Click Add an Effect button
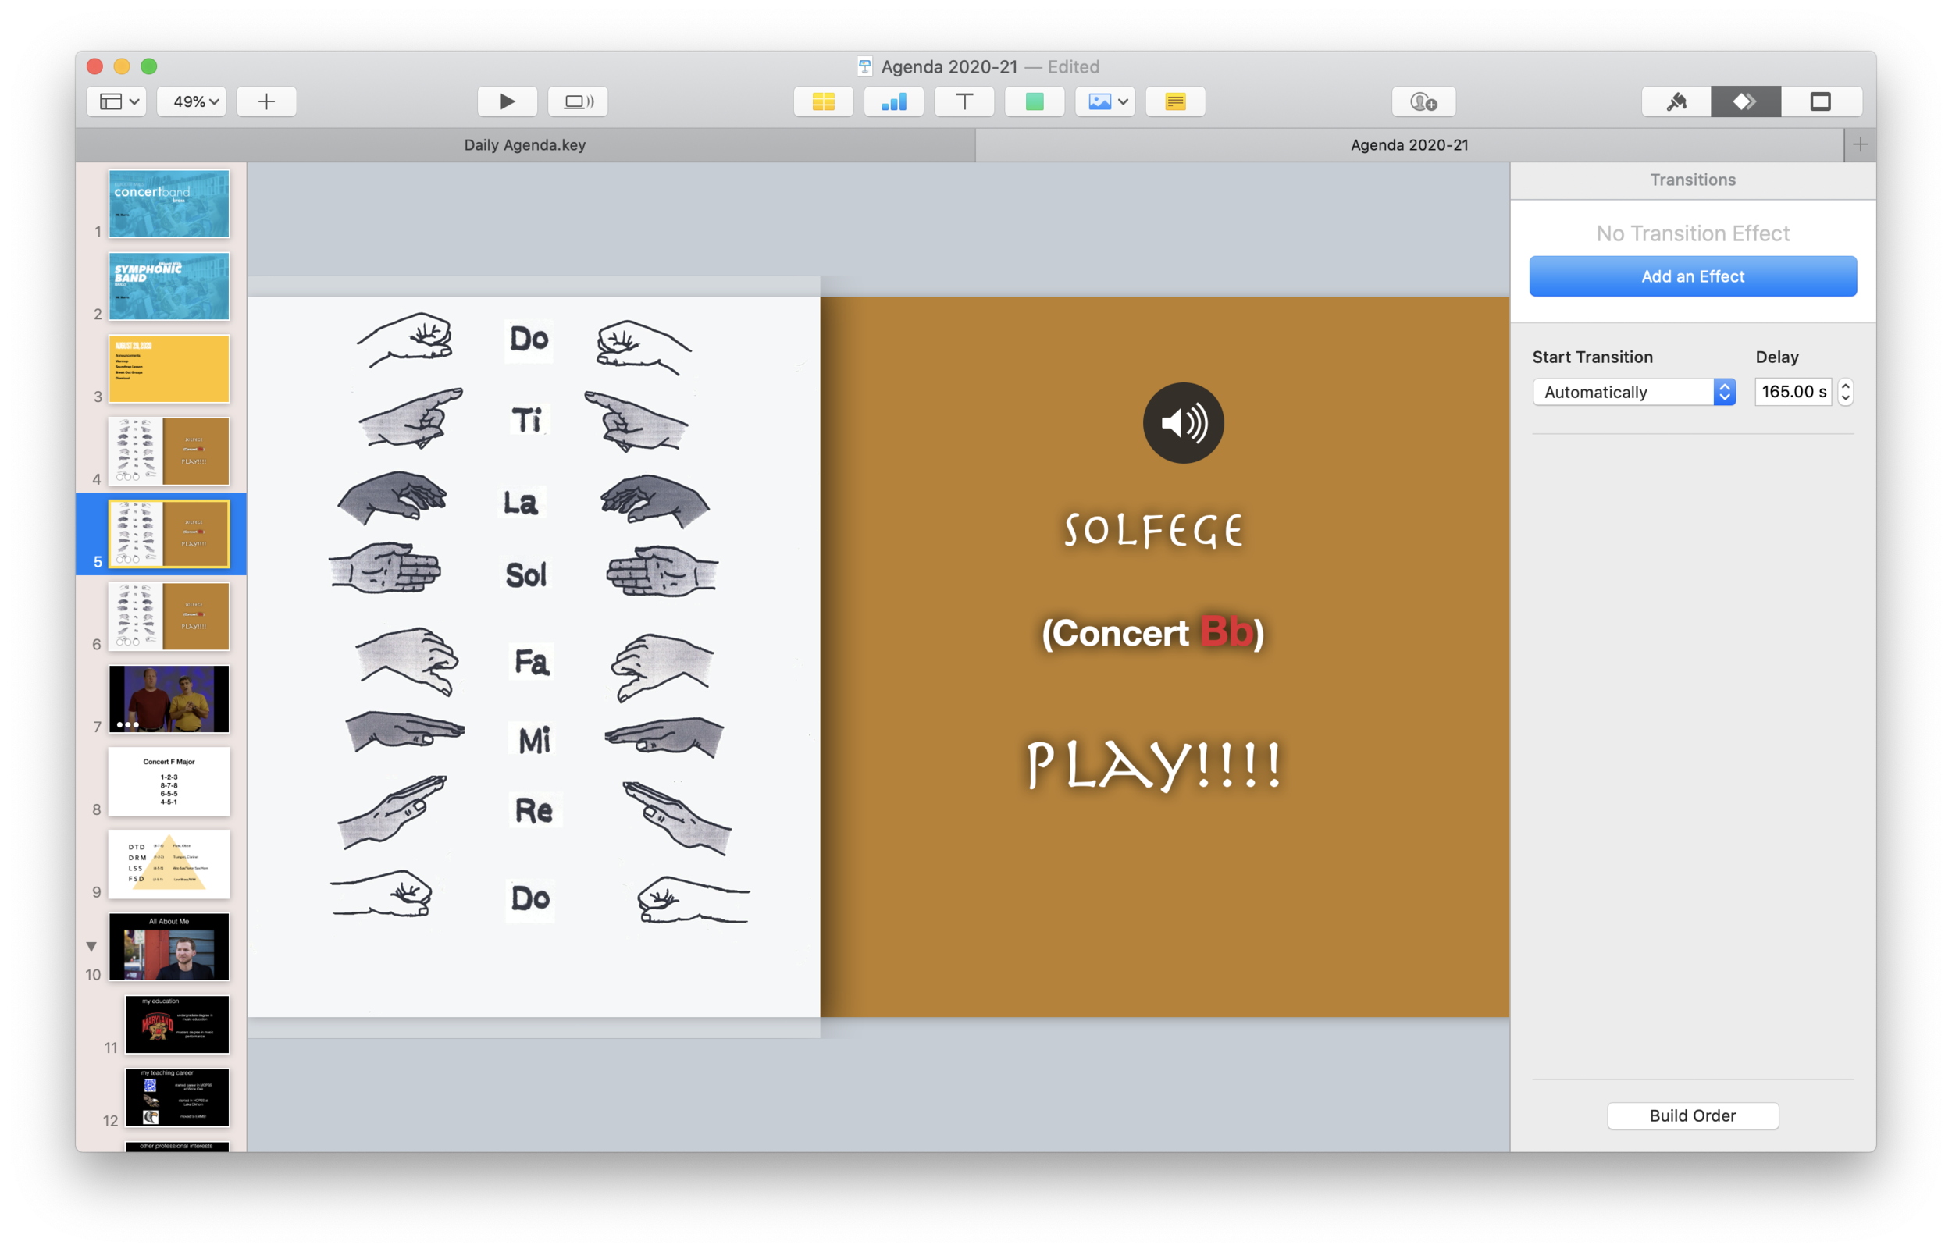 click(1693, 276)
